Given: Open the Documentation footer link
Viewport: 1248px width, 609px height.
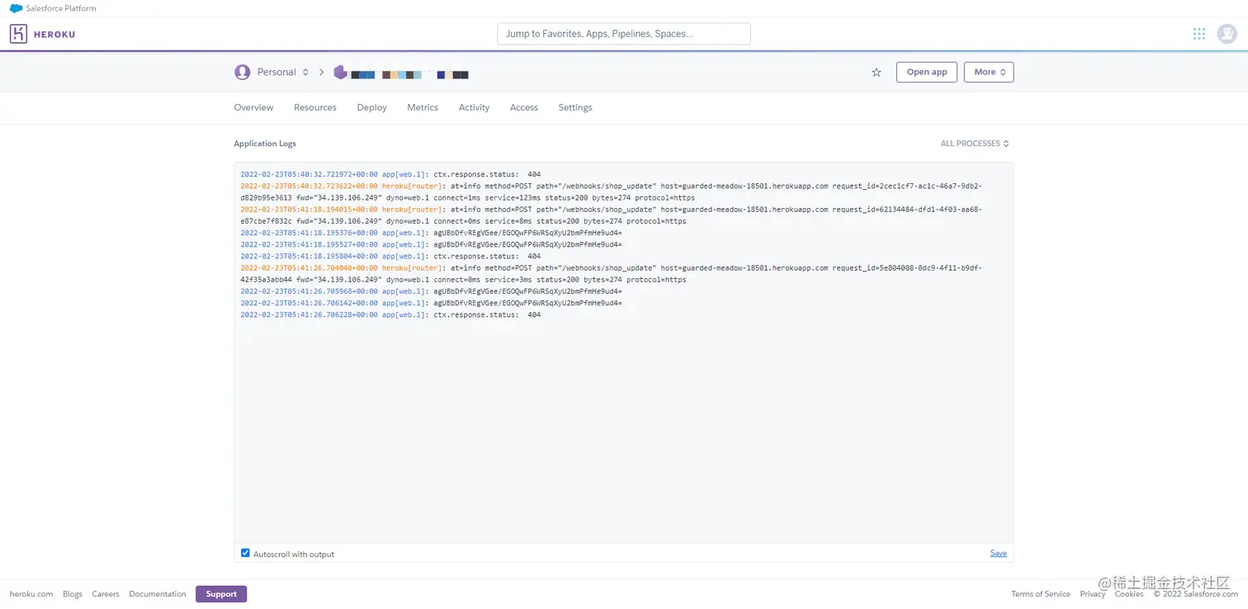Looking at the screenshot, I should [158, 594].
